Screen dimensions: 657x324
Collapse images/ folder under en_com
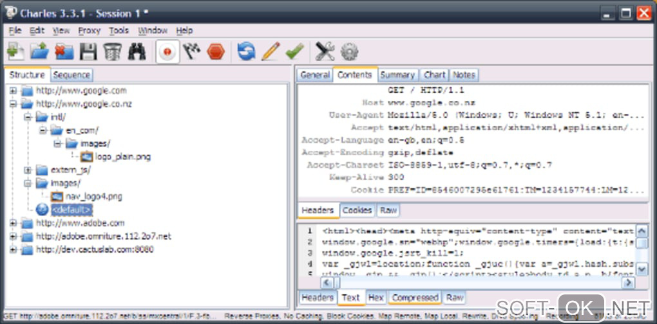58,144
